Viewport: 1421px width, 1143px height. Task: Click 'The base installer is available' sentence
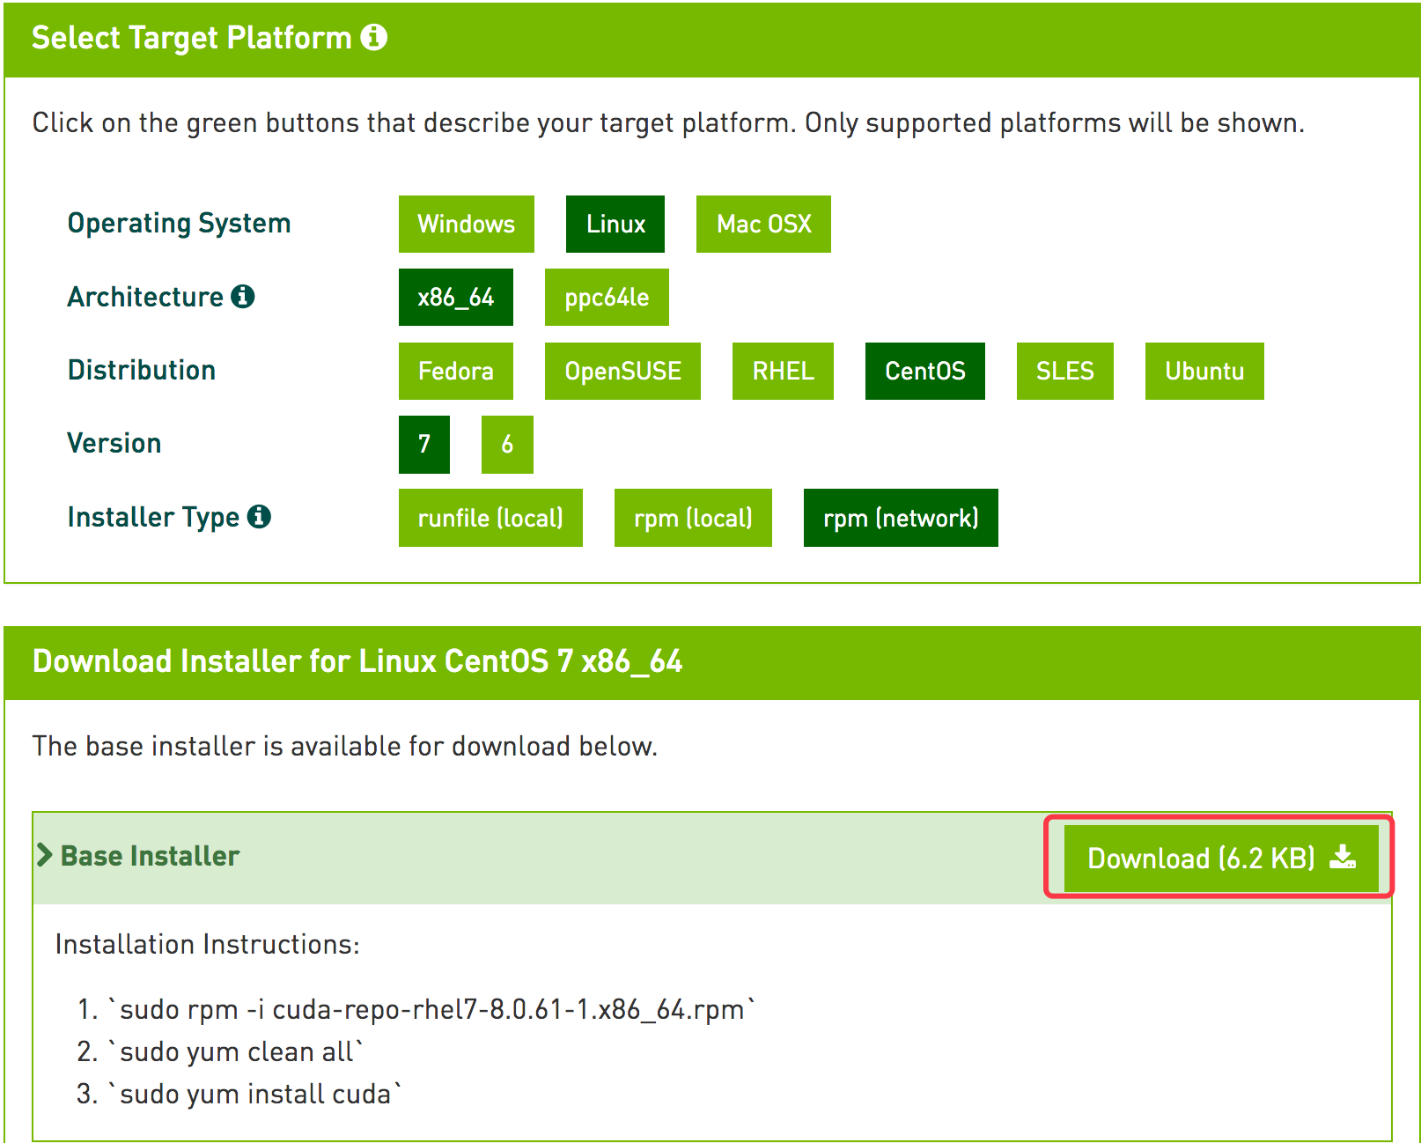click(x=345, y=746)
